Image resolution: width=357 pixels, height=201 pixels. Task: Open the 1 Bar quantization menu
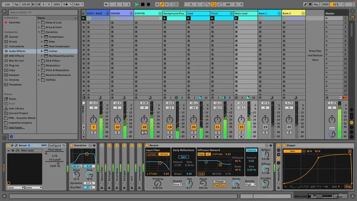(78, 4)
